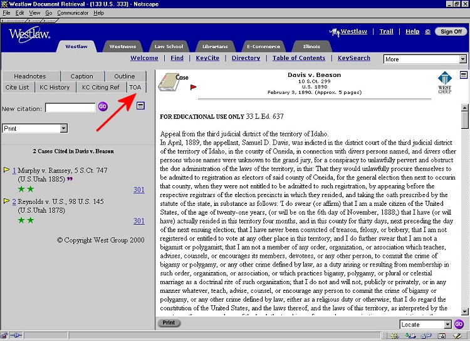Click the KeyCite link

coord(207,58)
